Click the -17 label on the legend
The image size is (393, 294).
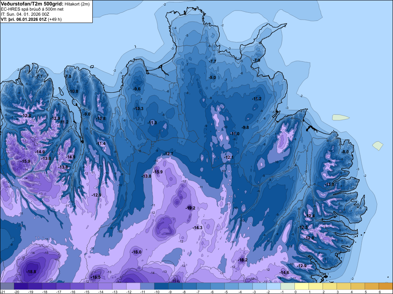coord(59,292)
